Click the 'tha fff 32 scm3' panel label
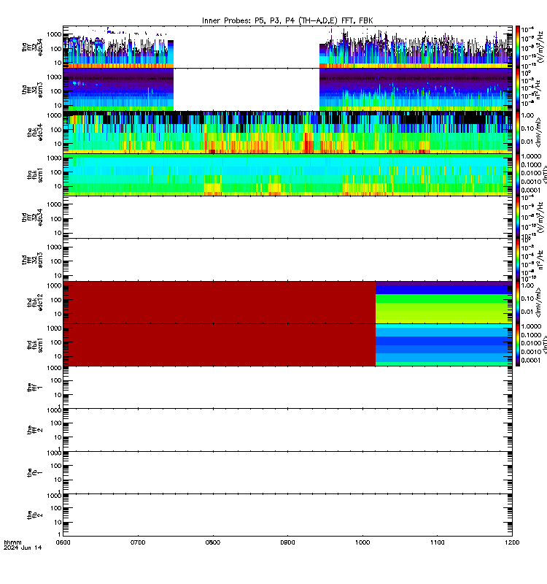Viewport: 547px width, 584px height. (32, 90)
